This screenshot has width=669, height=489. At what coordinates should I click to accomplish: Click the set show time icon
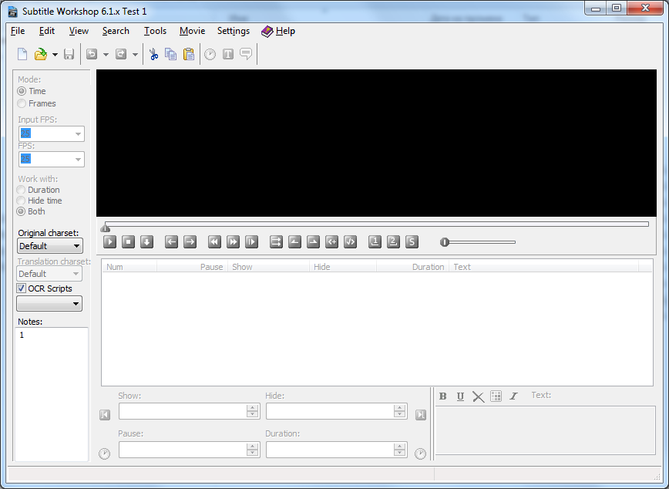(x=295, y=241)
